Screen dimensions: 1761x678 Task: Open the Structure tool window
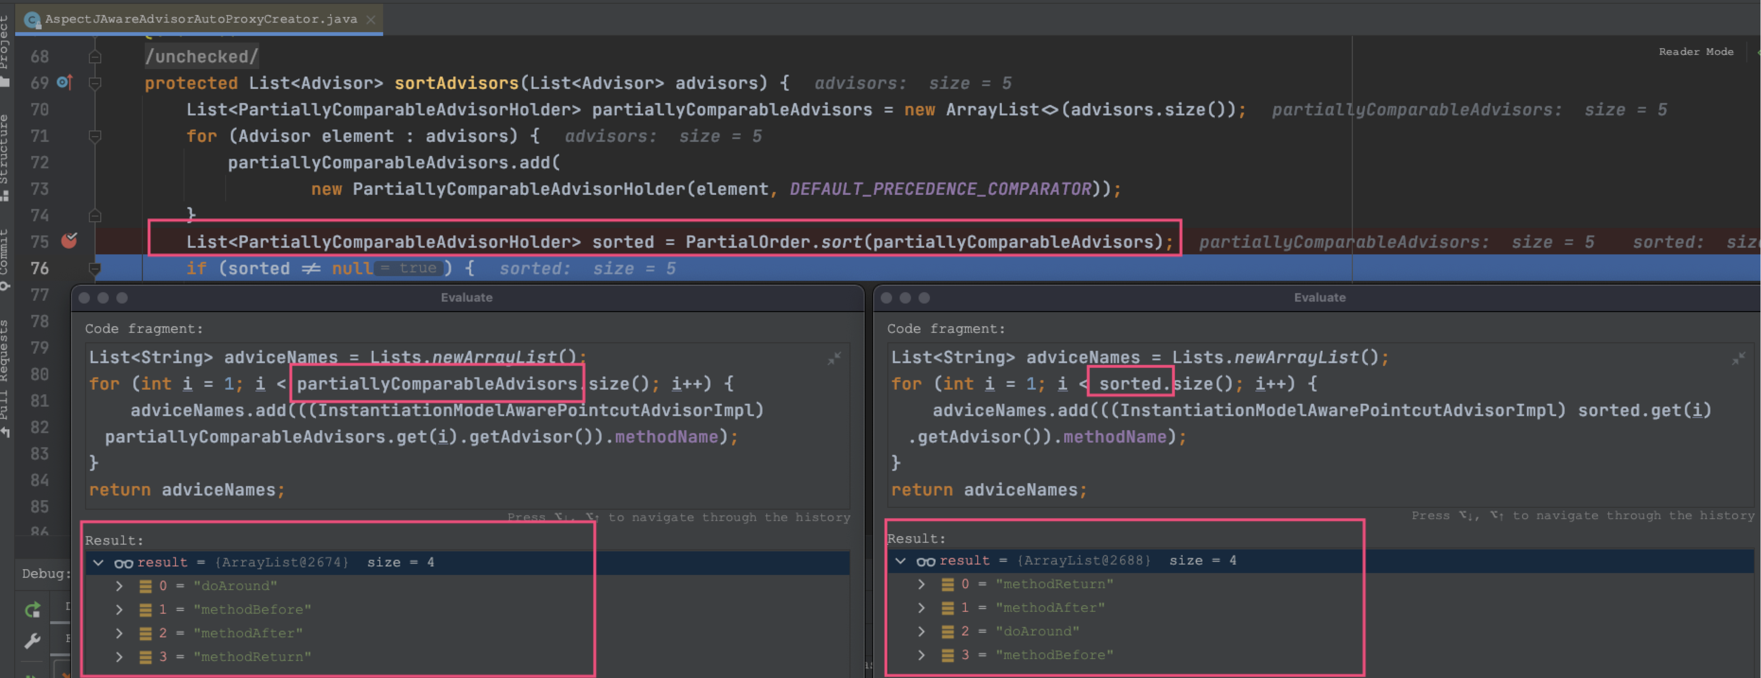pyautogui.click(x=5, y=157)
